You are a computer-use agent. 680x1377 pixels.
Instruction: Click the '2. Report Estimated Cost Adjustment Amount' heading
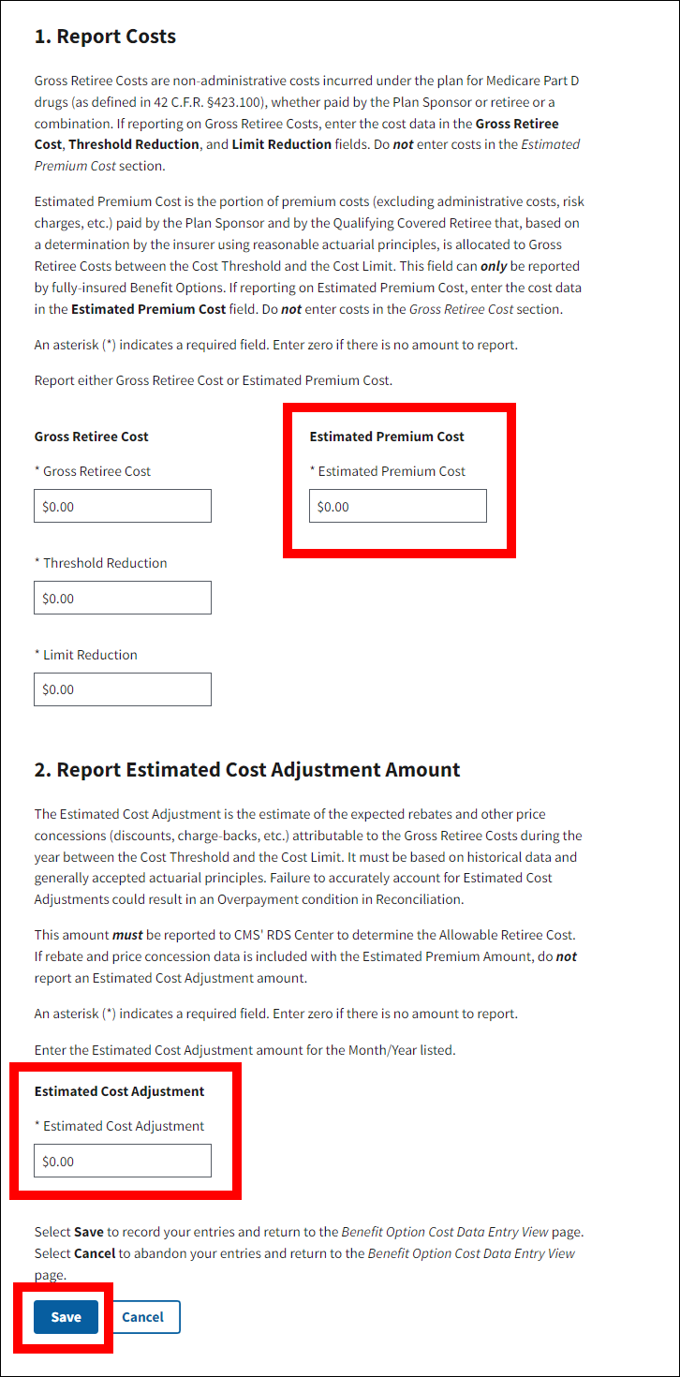pyautogui.click(x=247, y=770)
